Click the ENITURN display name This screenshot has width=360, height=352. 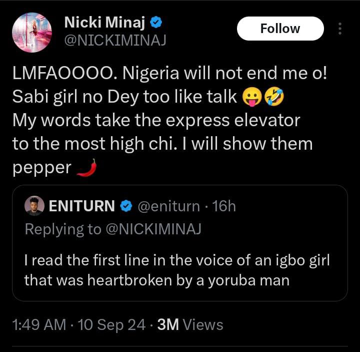click(82, 206)
